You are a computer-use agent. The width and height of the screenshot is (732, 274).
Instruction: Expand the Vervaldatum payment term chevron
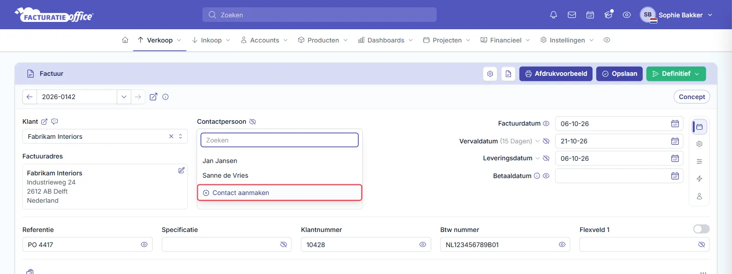[x=538, y=141]
